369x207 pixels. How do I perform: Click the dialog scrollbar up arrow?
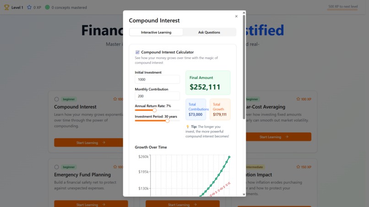(244, 13)
